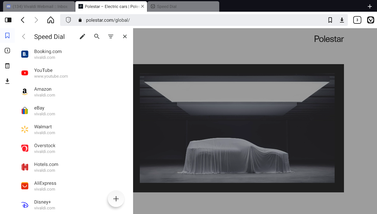Image resolution: width=377 pixels, height=214 pixels.
Task: Click the Overstock favicon
Action: tap(25, 148)
